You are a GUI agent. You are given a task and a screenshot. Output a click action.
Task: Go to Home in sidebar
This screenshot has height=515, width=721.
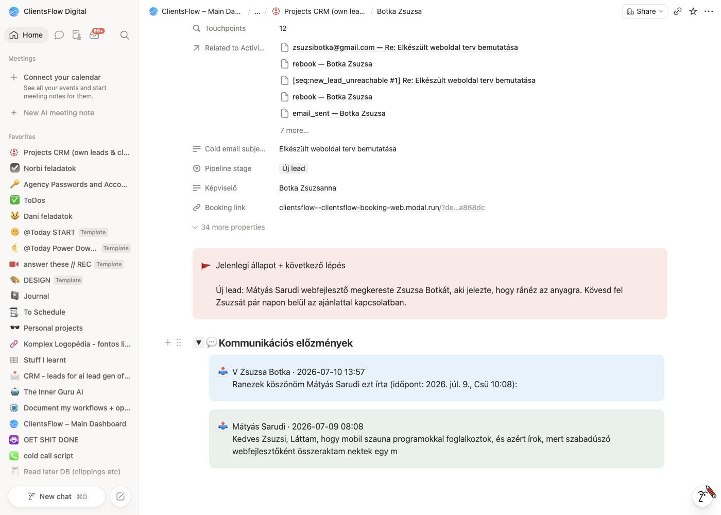[x=27, y=35]
